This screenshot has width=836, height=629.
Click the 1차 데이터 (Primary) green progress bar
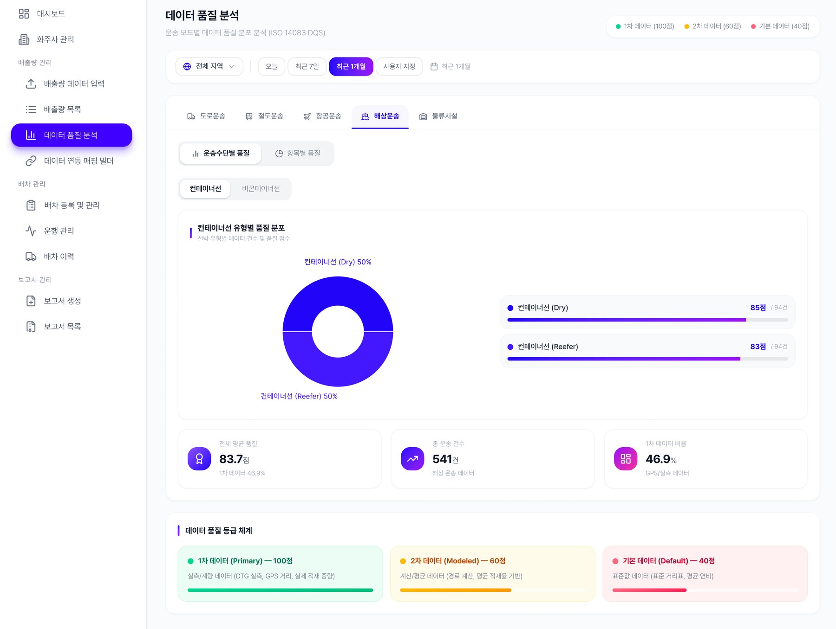(280, 590)
